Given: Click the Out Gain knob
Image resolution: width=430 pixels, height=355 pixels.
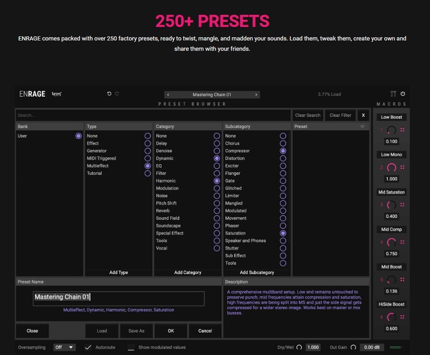Looking at the screenshot, I should click(353, 347).
